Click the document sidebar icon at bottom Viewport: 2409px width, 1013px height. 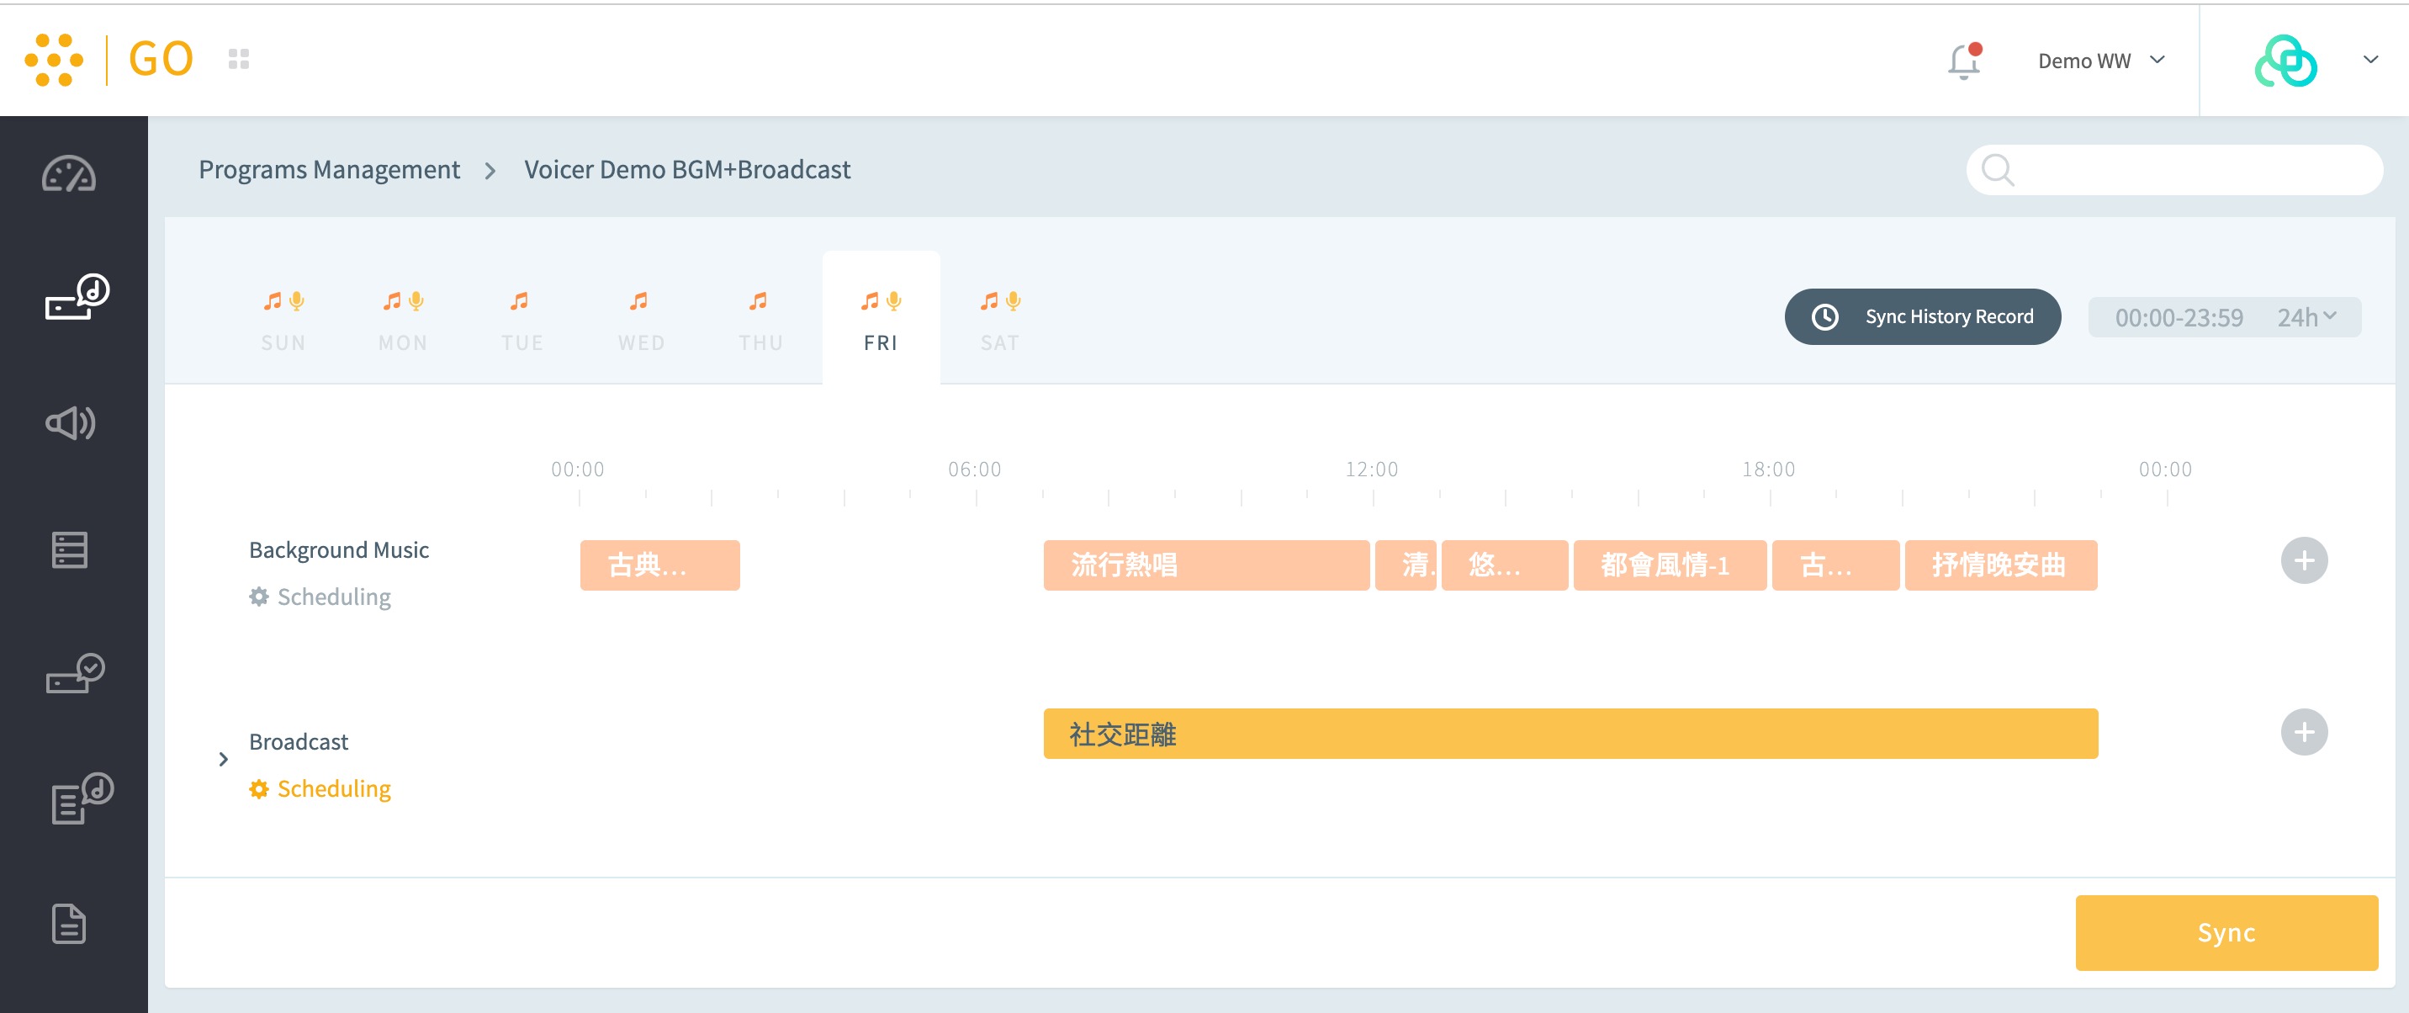(69, 923)
